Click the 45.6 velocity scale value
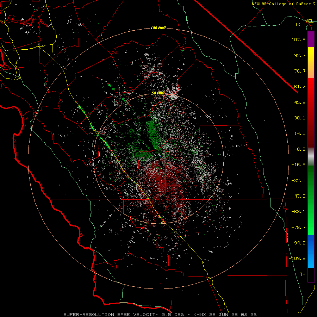This screenshot has height=317, width=317. (300, 102)
